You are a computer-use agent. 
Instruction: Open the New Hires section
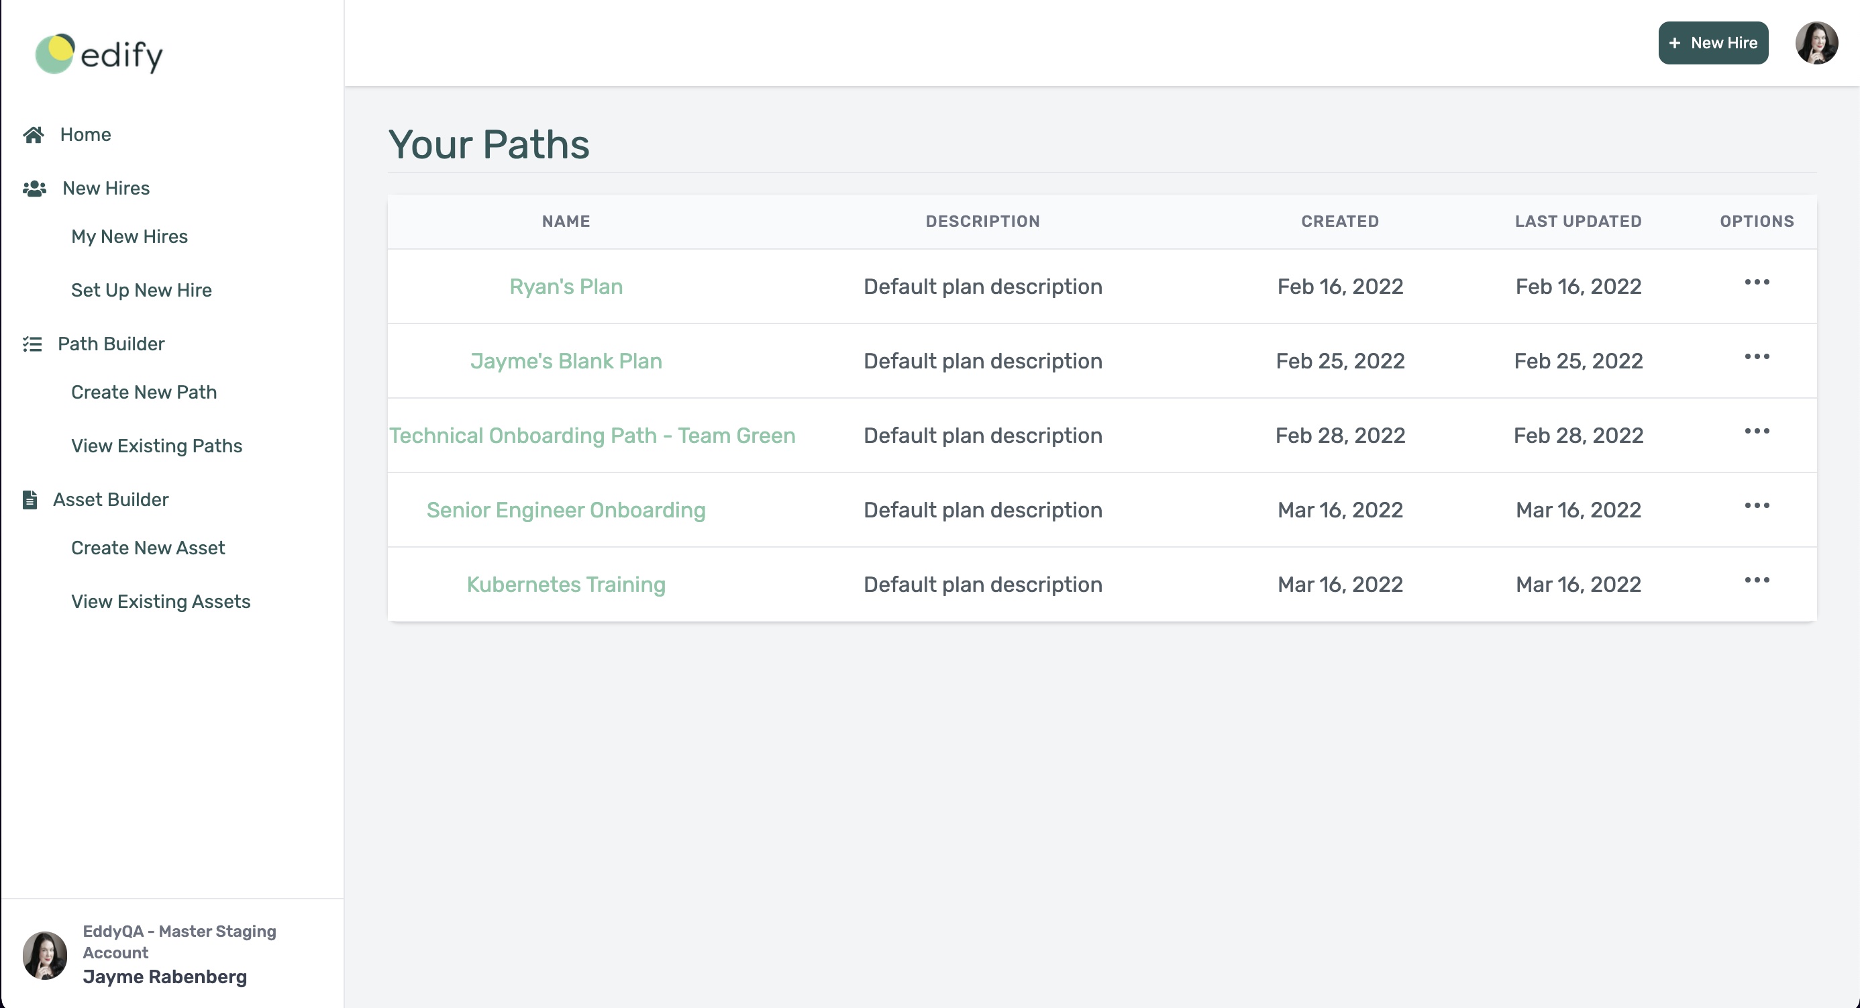click(x=106, y=188)
